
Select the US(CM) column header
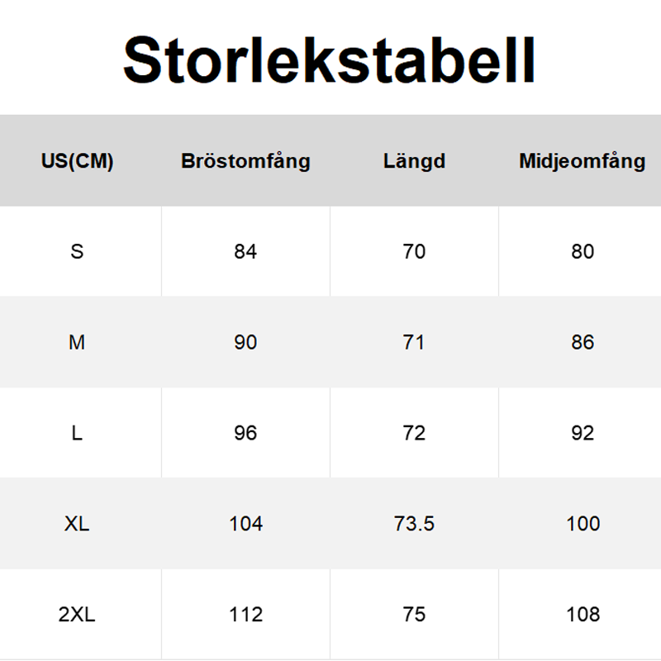point(77,161)
